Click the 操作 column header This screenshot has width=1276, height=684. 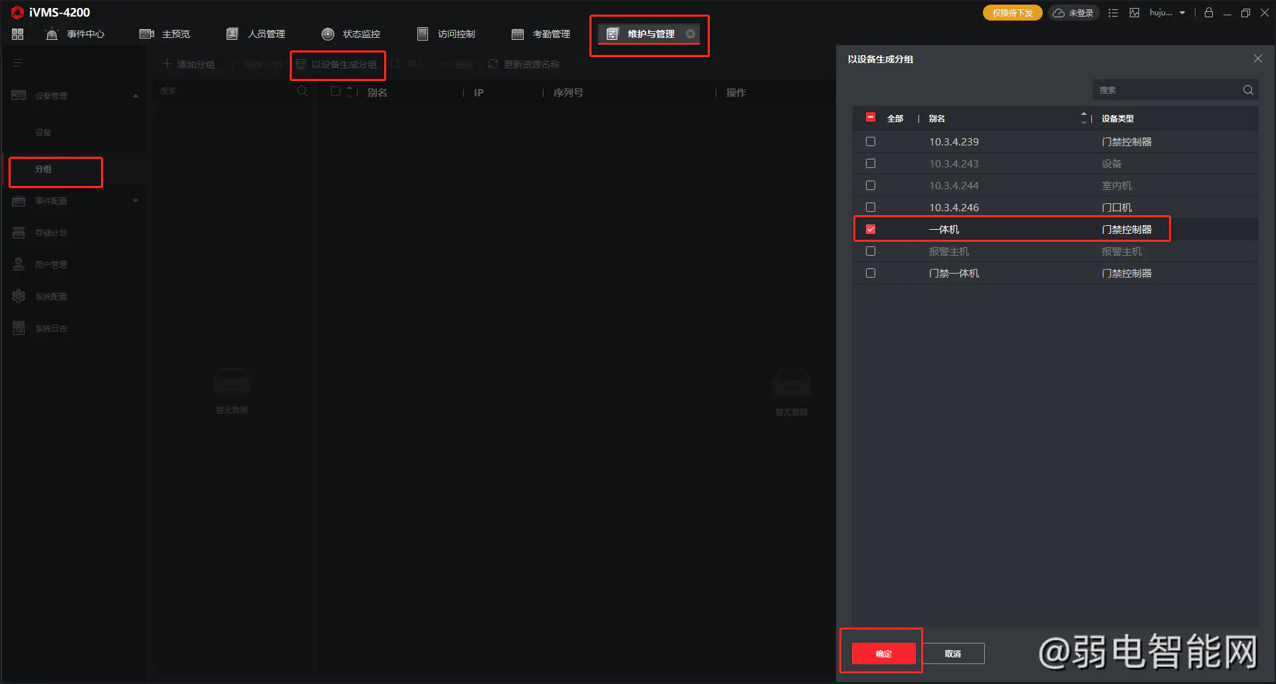tap(736, 93)
